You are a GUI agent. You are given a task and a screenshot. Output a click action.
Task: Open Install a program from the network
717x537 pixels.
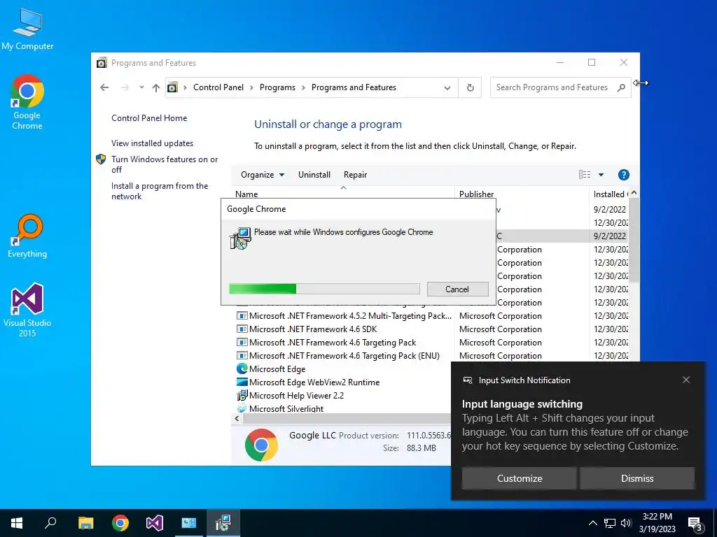pos(160,192)
